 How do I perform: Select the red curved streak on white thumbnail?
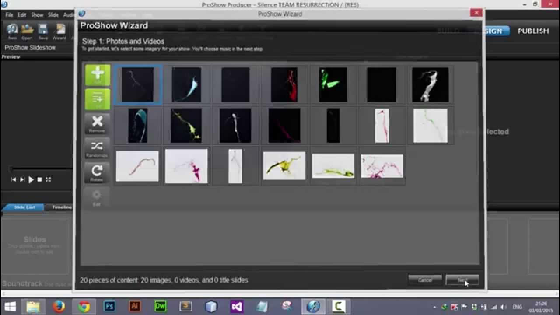coord(137,166)
